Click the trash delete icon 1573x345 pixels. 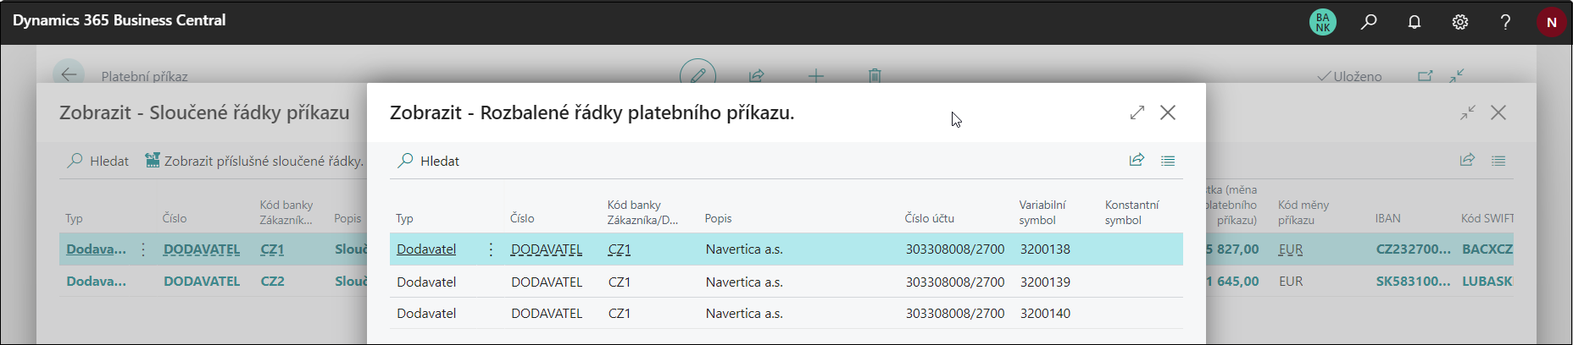click(875, 75)
